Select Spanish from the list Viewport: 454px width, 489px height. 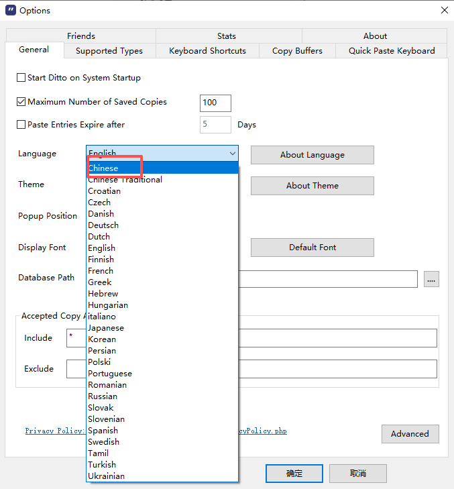[x=162, y=431]
